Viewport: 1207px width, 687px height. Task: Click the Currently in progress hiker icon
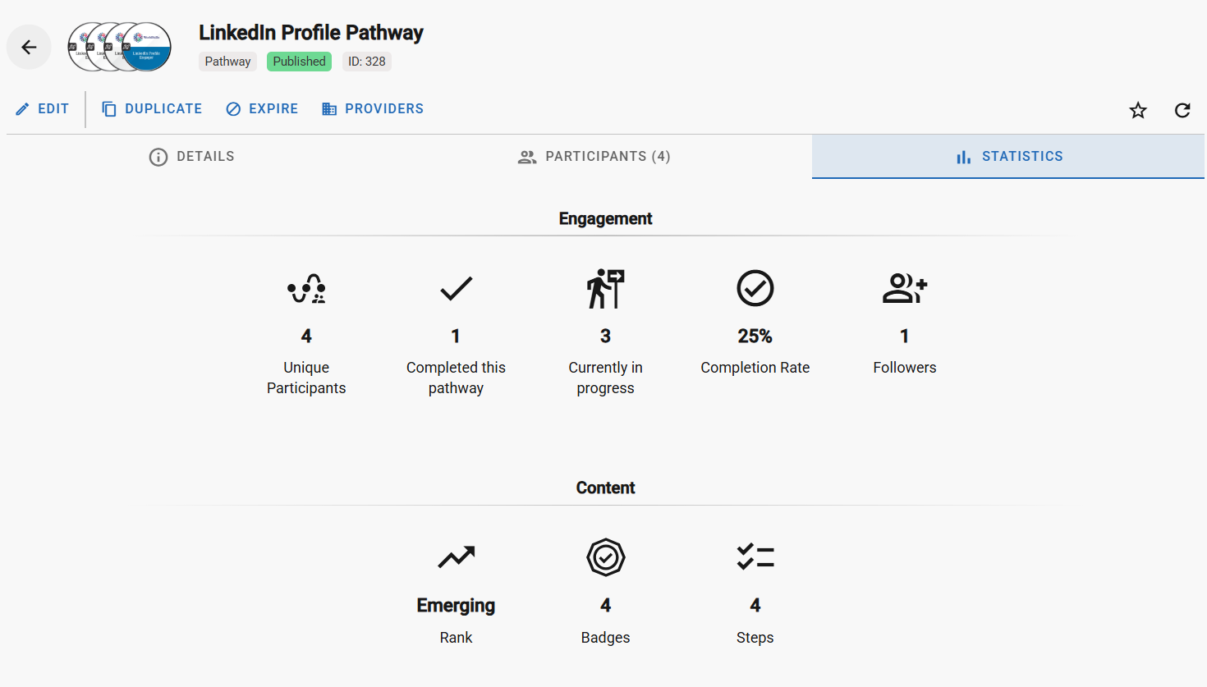coord(605,289)
